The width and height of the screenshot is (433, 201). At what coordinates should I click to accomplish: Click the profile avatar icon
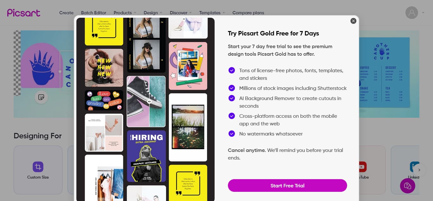coord(411,12)
